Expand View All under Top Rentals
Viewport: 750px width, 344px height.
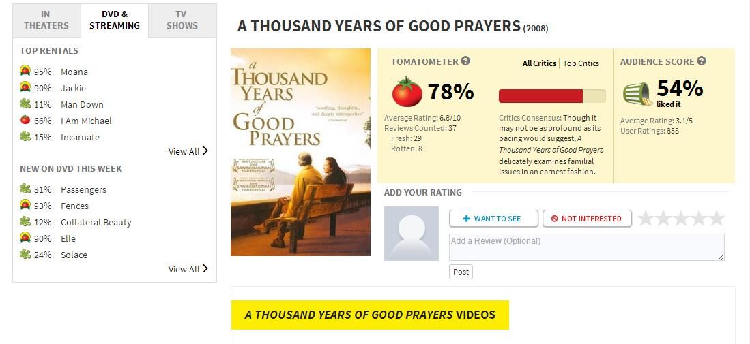pyautogui.click(x=188, y=151)
